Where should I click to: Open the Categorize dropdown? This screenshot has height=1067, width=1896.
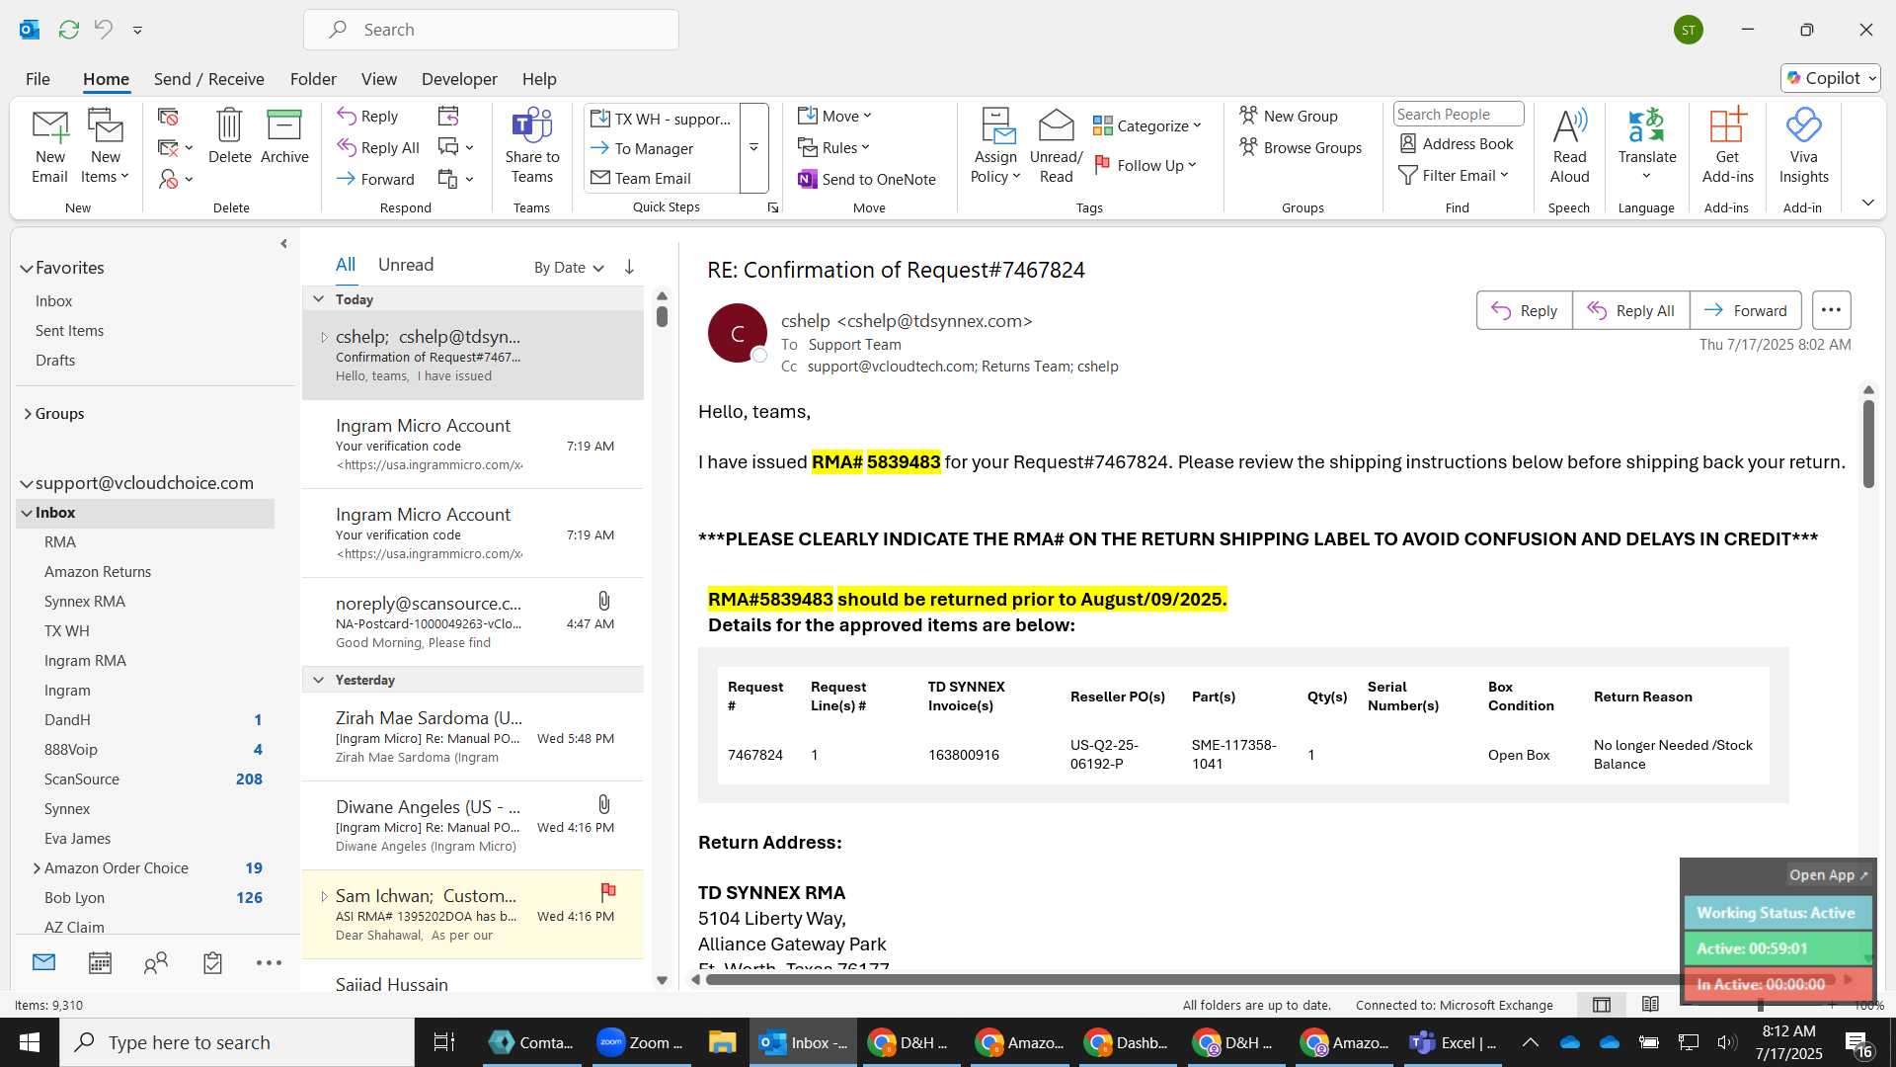1147,125
